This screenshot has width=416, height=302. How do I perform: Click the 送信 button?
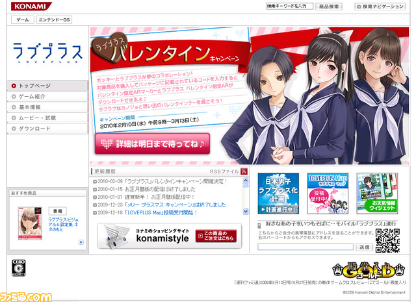coord(364,247)
